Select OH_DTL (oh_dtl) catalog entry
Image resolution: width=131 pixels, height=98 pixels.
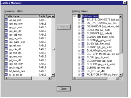click(x=96, y=71)
